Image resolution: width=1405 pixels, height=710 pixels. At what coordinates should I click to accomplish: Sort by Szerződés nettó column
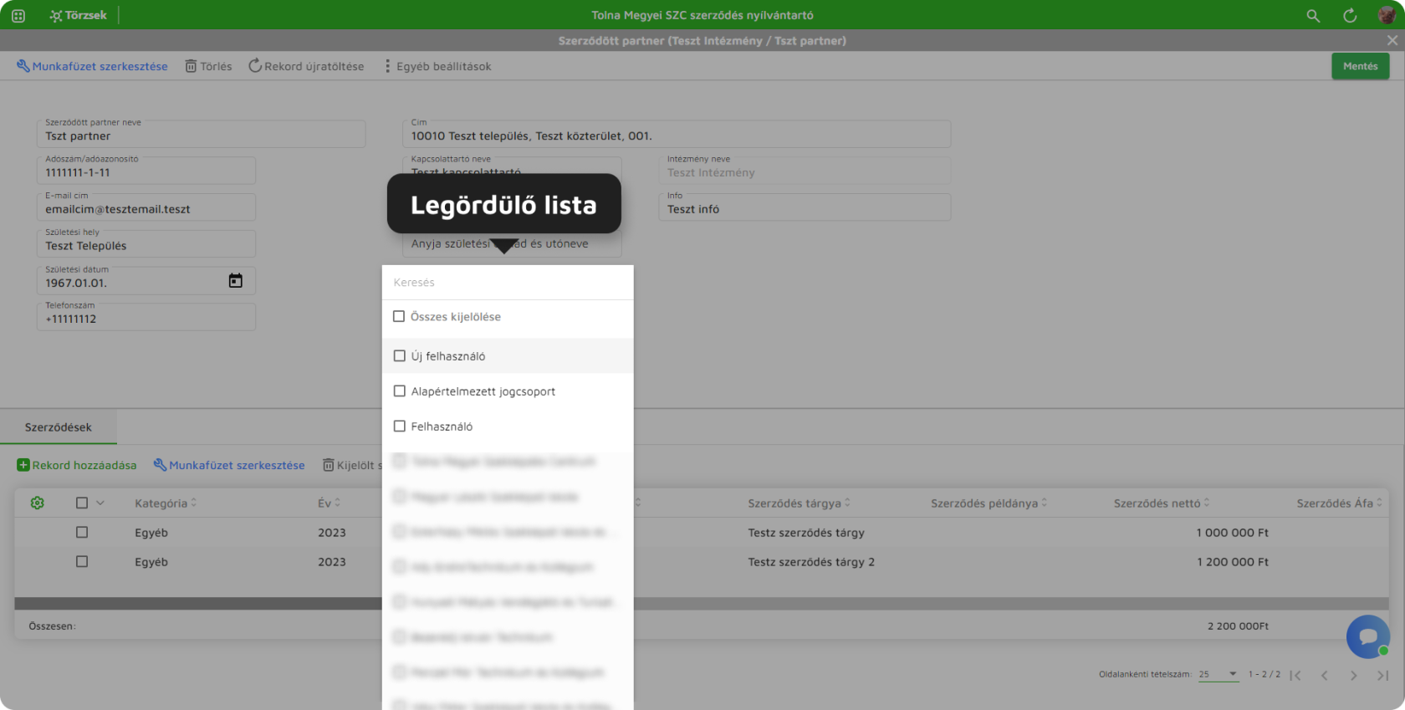[1162, 503]
